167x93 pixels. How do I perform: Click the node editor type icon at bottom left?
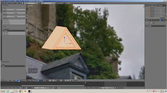click(x=2, y=88)
